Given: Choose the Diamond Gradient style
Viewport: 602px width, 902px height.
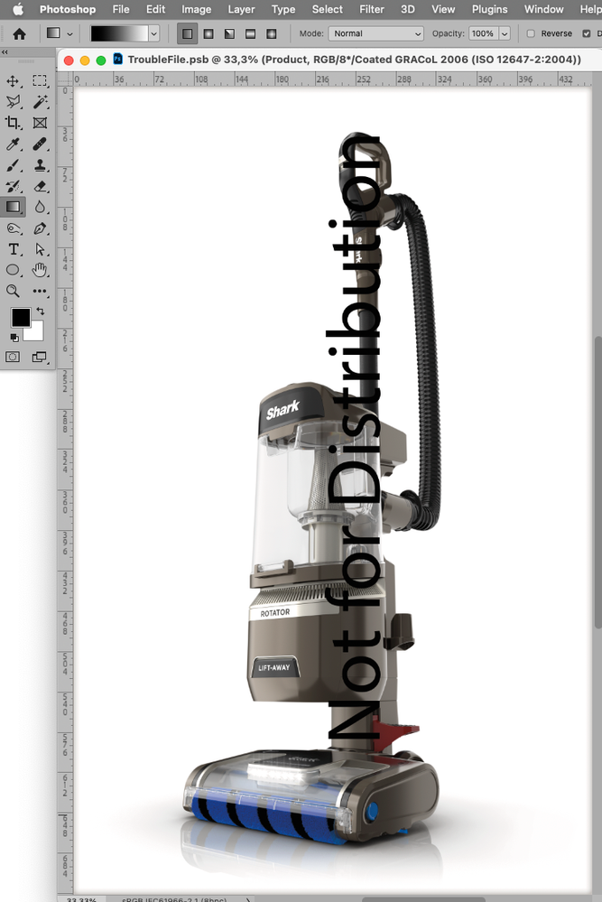Looking at the screenshot, I should click(x=272, y=33).
